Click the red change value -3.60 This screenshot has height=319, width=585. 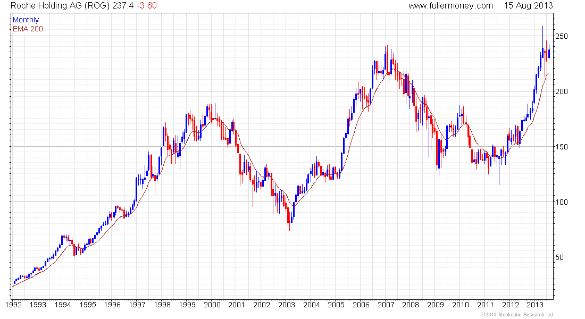(146, 6)
